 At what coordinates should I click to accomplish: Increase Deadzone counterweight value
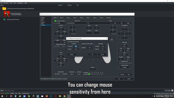pyautogui.click(x=92, y=48)
